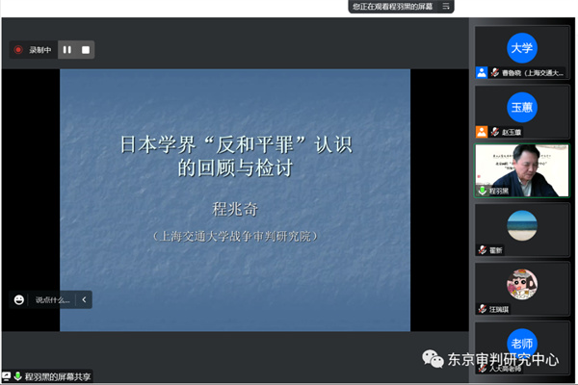
Task: Select the 大学 participant avatar
Action: [x=521, y=47]
